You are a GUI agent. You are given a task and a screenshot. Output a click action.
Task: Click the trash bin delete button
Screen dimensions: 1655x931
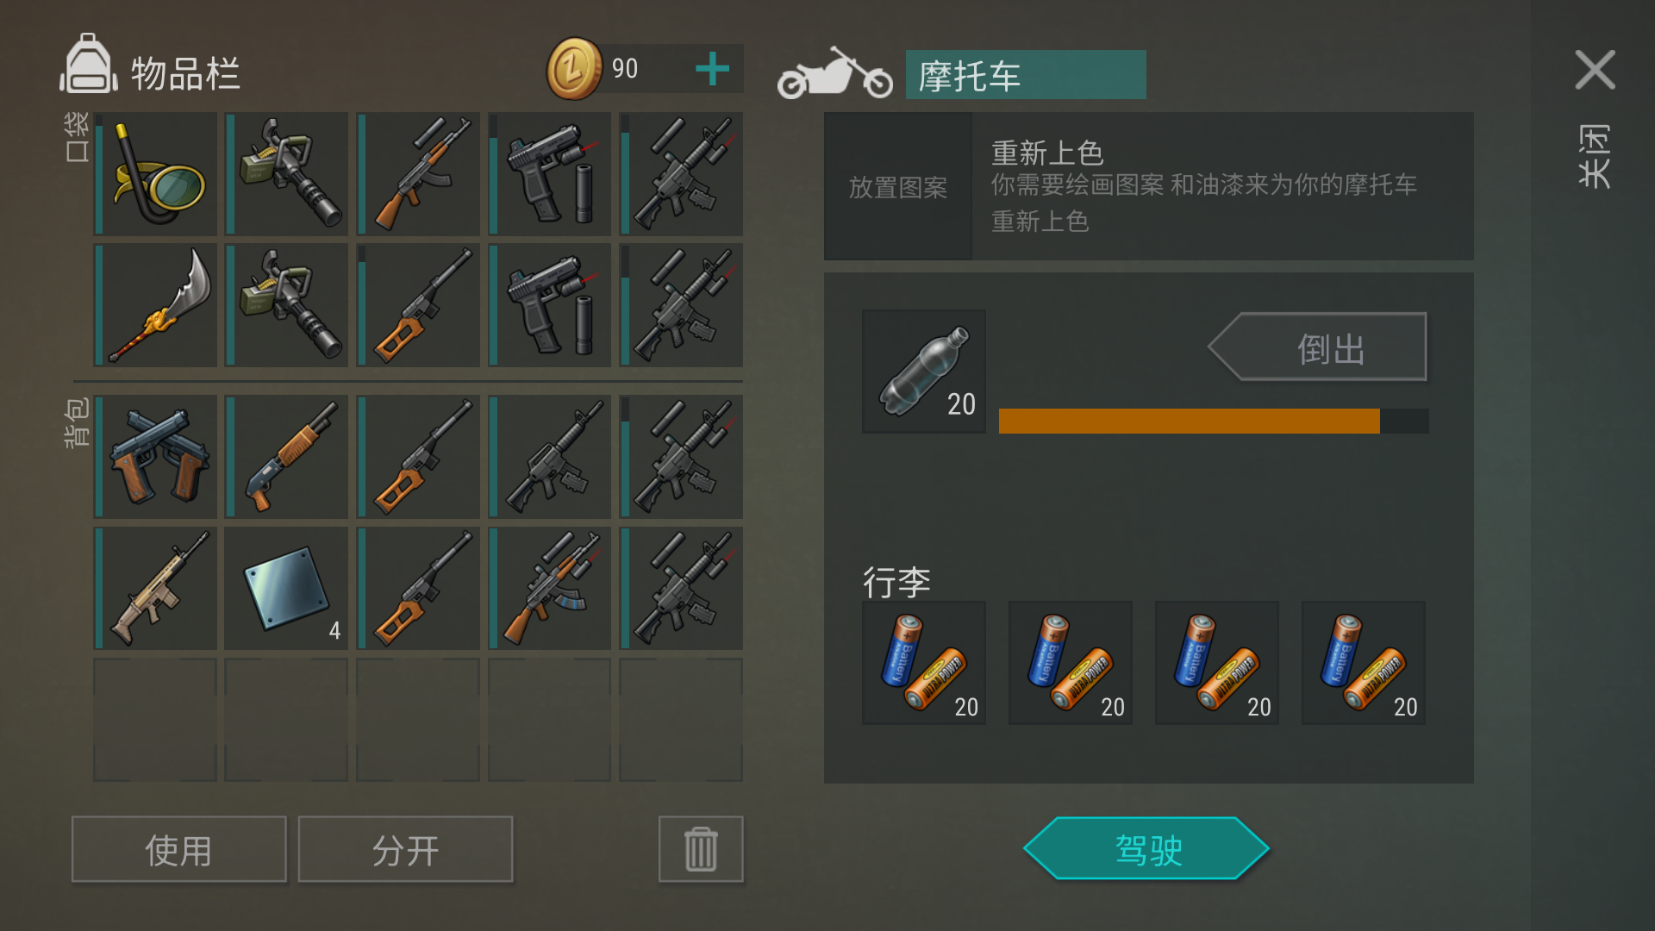pos(701,849)
